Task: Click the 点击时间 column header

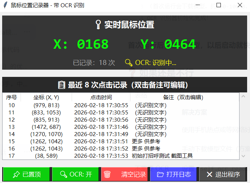Action: (101, 97)
